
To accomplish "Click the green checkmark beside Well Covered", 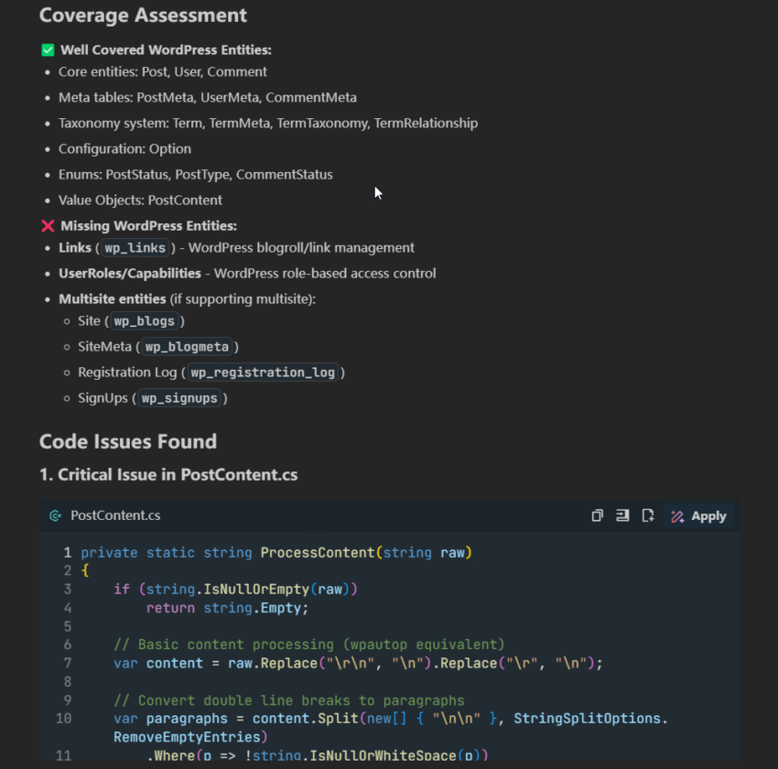I will pos(48,50).
